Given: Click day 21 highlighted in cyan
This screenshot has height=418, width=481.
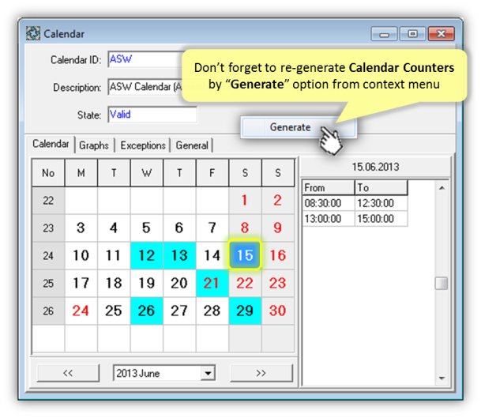Looking at the screenshot, I should click(212, 283).
